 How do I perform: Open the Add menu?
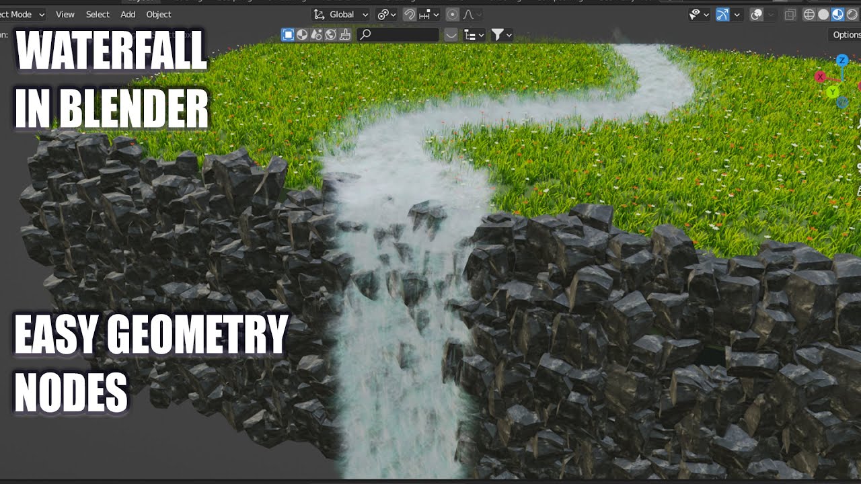[128, 14]
